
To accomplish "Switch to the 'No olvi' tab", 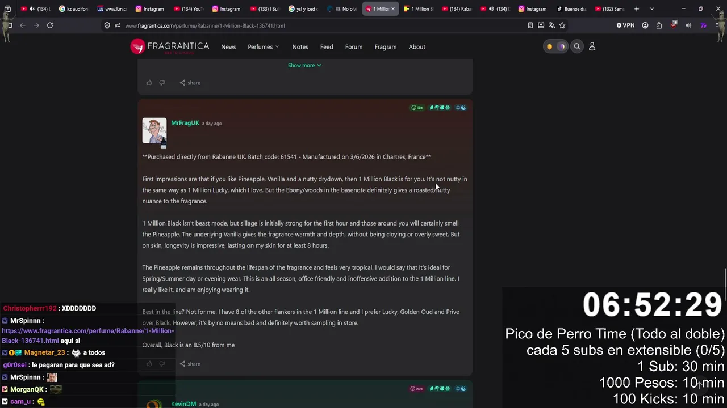I will point(342,9).
